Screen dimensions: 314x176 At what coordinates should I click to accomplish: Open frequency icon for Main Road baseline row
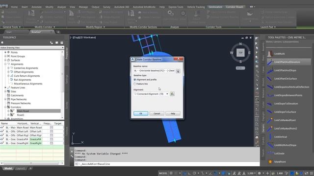pyautogui.click(x=52, y=128)
